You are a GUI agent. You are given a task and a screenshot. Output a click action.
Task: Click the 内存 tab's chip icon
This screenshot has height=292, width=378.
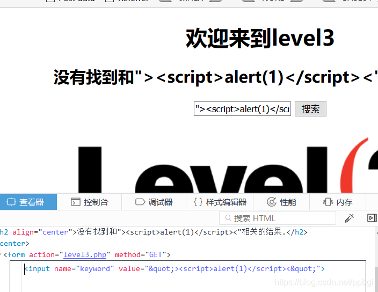point(328,202)
